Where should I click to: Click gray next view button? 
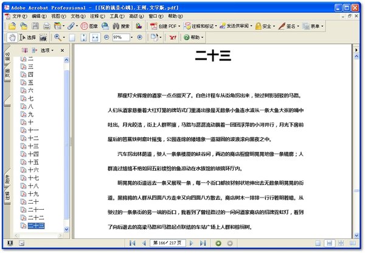[x=230, y=243]
